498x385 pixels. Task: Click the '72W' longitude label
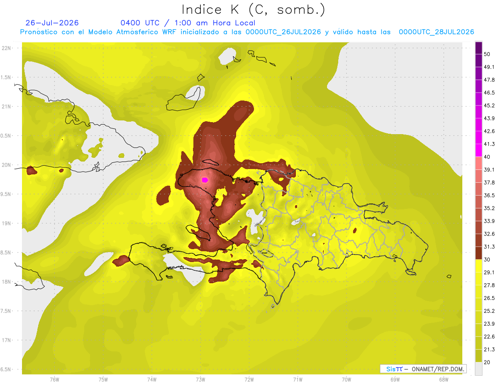(x=249, y=379)
